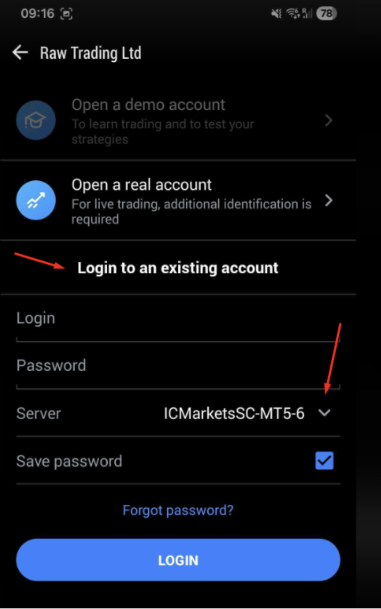Image resolution: width=381 pixels, height=609 pixels.
Task: Tap the screen record icon near the clock
Action: (x=67, y=14)
